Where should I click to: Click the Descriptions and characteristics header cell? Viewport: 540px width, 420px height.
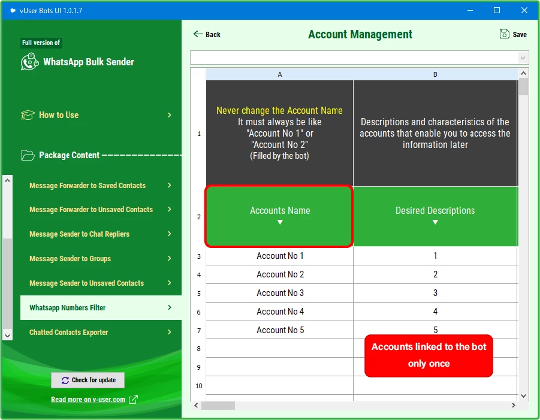click(x=435, y=133)
